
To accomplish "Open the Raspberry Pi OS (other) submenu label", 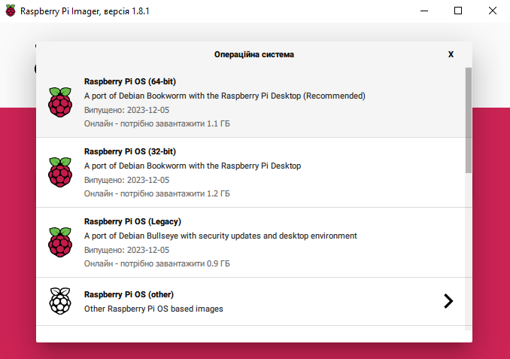I will [x=129, y=294].
